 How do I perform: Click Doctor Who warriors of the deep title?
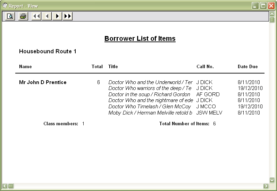[x=150, y=88]
